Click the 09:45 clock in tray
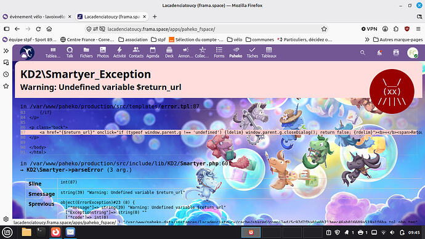 pos(414,232)
